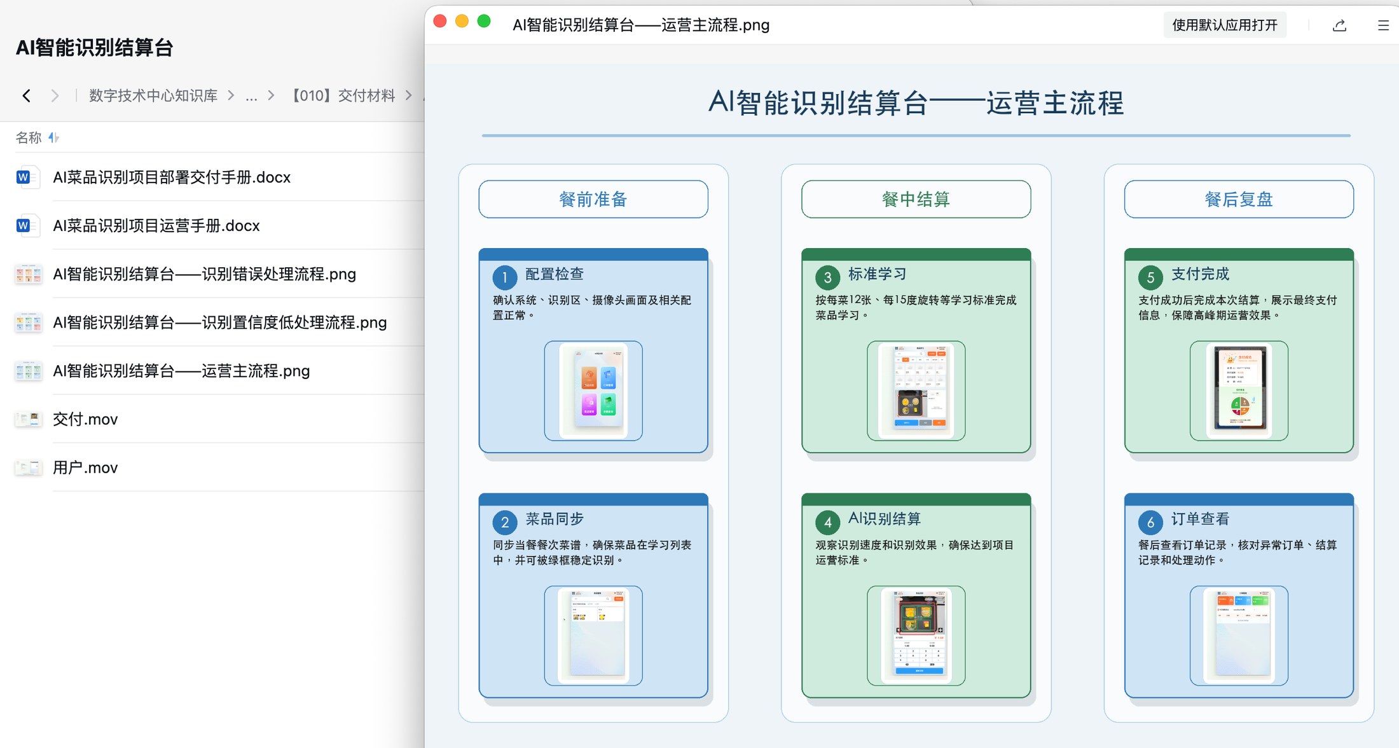The image size is (1399, 748).
Task: Click 标准学习 step title
Action: 878,274
